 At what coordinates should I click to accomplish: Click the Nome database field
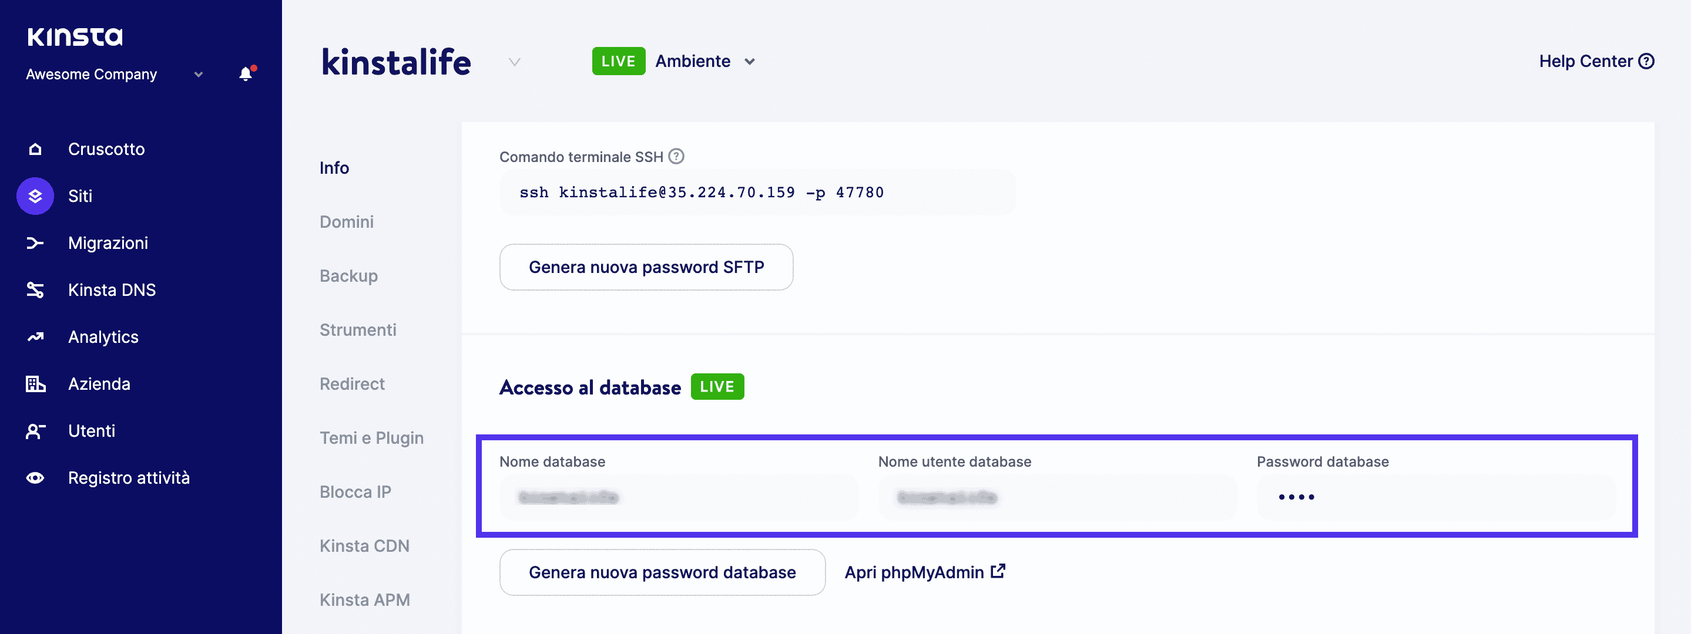tap(679, 498)
